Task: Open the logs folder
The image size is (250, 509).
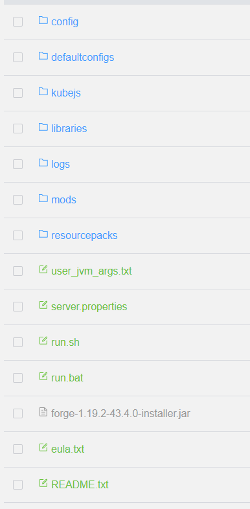Action: pos(60,164)
